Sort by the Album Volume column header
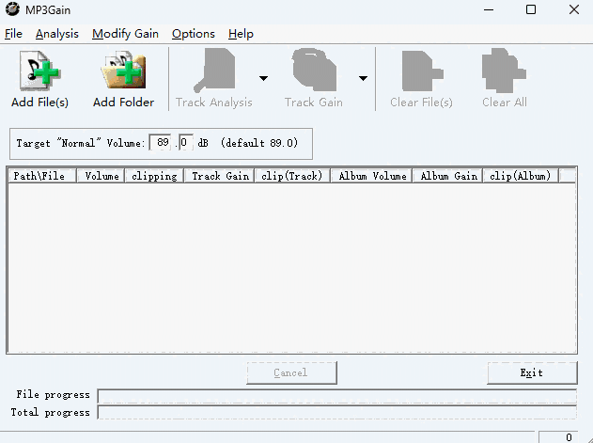593x443 pixels. (372, 176)
